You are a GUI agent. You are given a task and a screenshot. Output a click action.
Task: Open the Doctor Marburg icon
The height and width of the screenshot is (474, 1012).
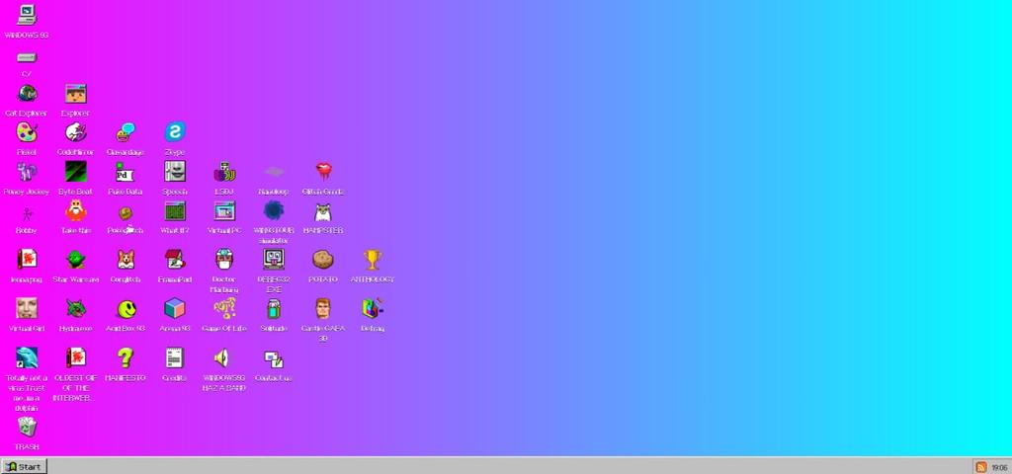[224, 260]
